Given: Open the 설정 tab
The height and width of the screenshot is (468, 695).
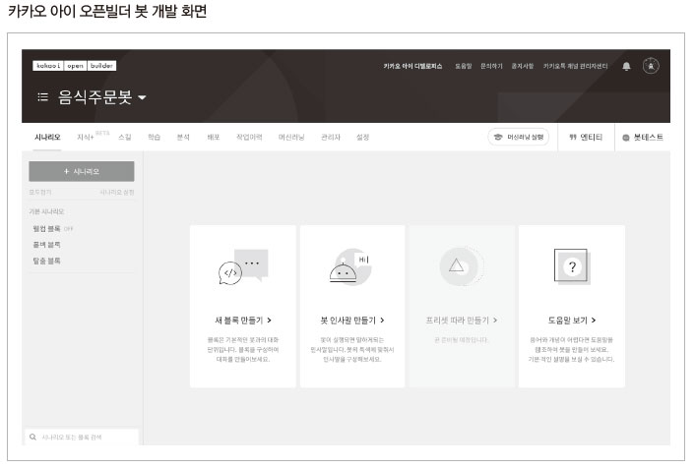Looking at the screenshot, I should (362, 138).
